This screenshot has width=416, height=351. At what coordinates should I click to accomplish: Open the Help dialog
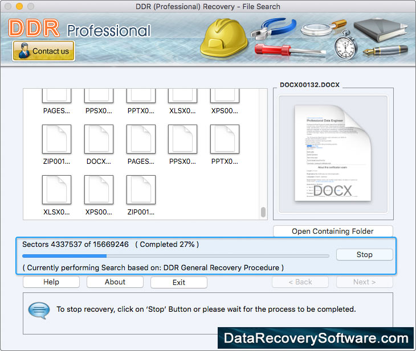point(51,282)
